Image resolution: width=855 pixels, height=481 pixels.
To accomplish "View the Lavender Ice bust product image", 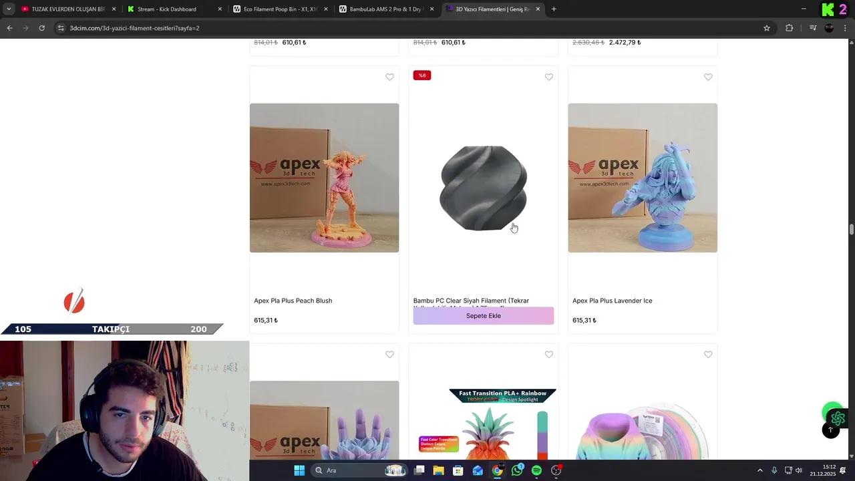I will (x=643, y=178).
